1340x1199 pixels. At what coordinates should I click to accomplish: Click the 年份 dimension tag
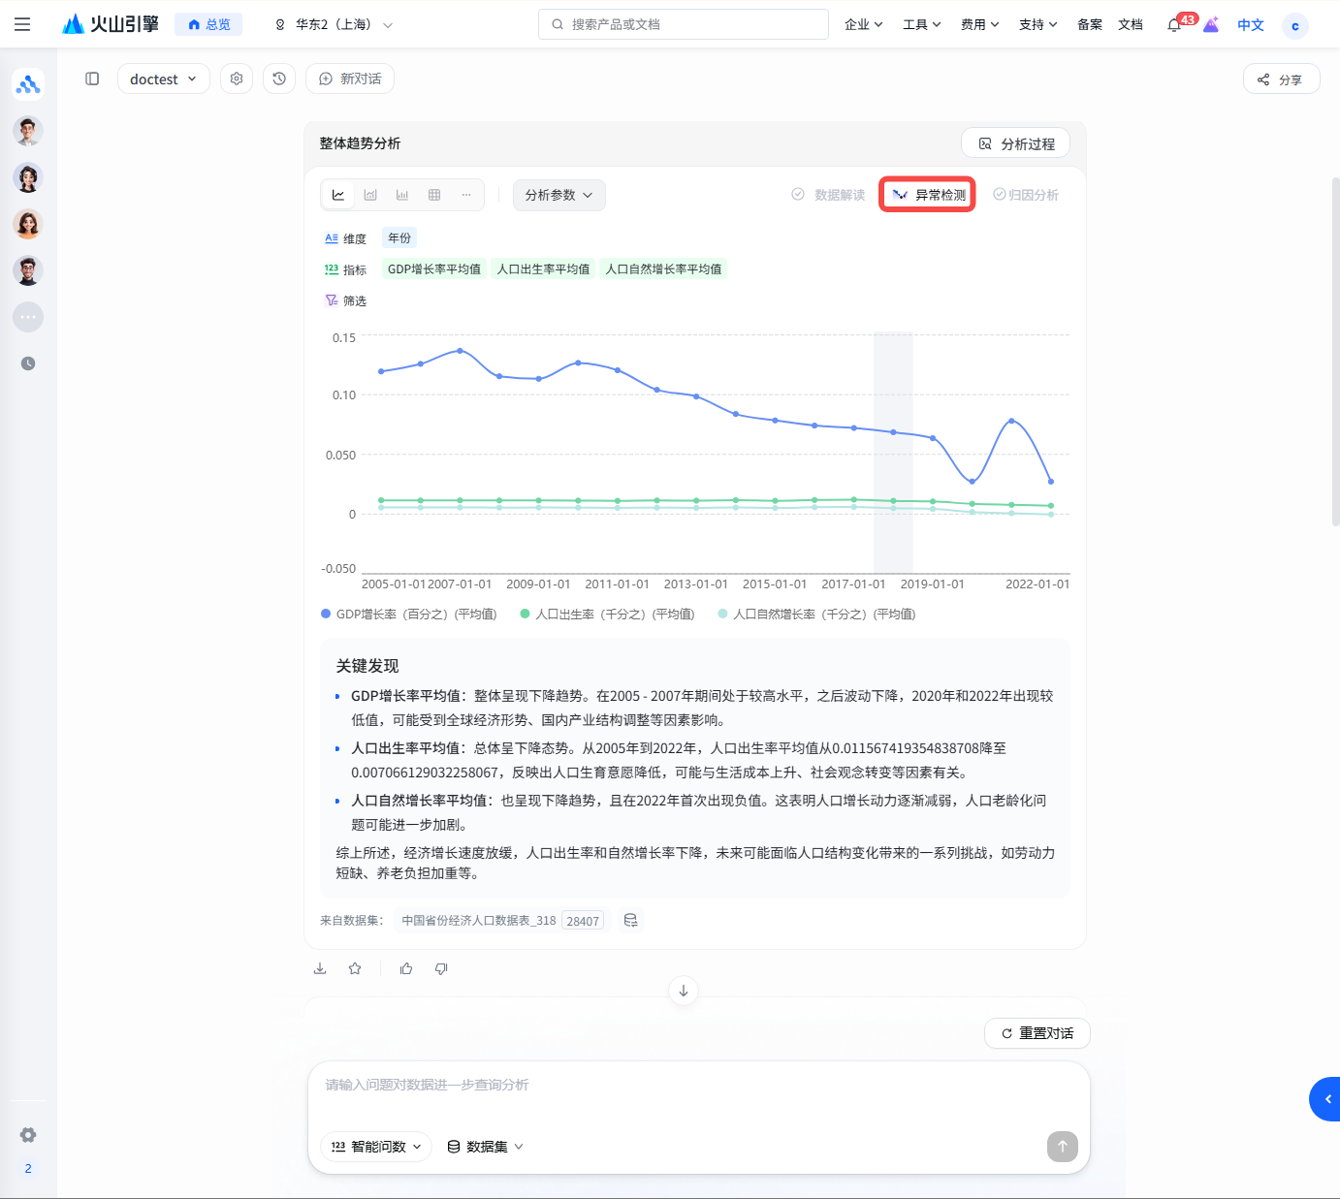click(x=399, y=238)
